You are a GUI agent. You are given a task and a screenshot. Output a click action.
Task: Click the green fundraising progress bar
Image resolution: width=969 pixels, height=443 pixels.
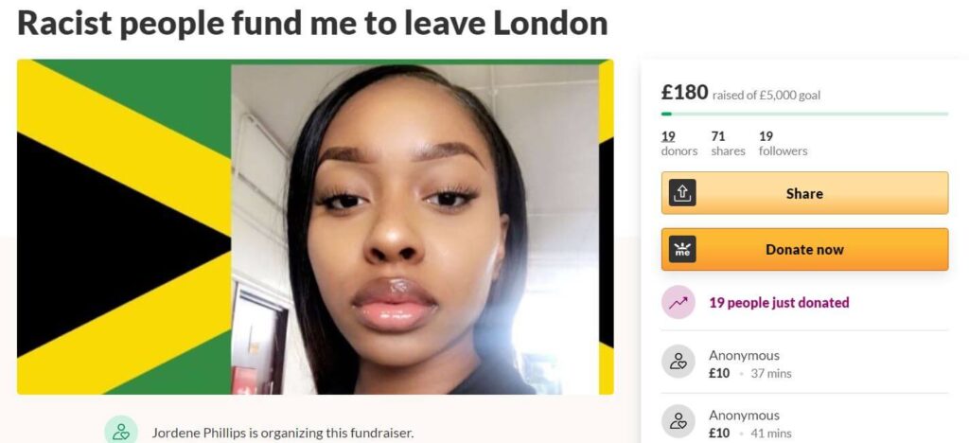tap(804, 114)
